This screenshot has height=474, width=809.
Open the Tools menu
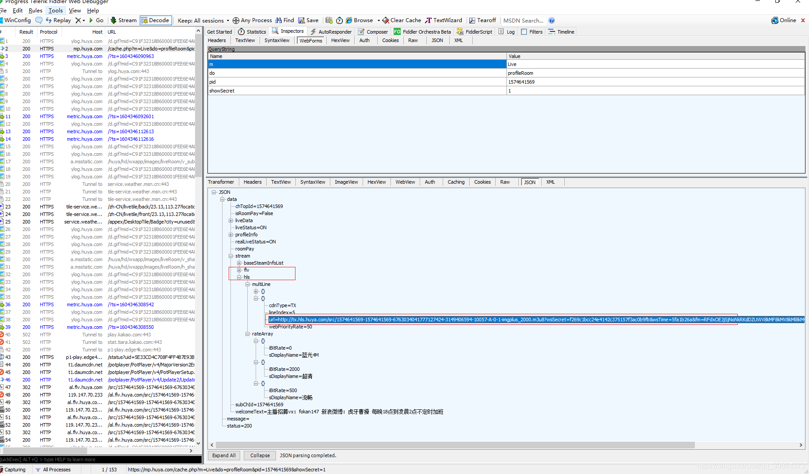(56, 11)
